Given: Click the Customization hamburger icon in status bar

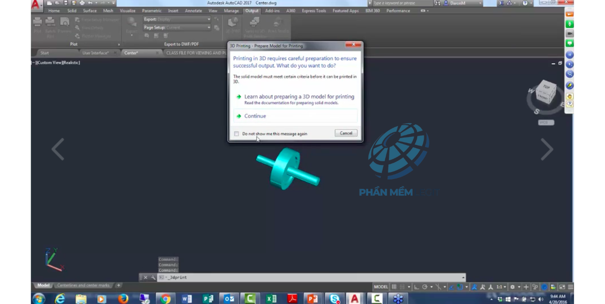Looking at the screenshot, I should tap(571, 287).
